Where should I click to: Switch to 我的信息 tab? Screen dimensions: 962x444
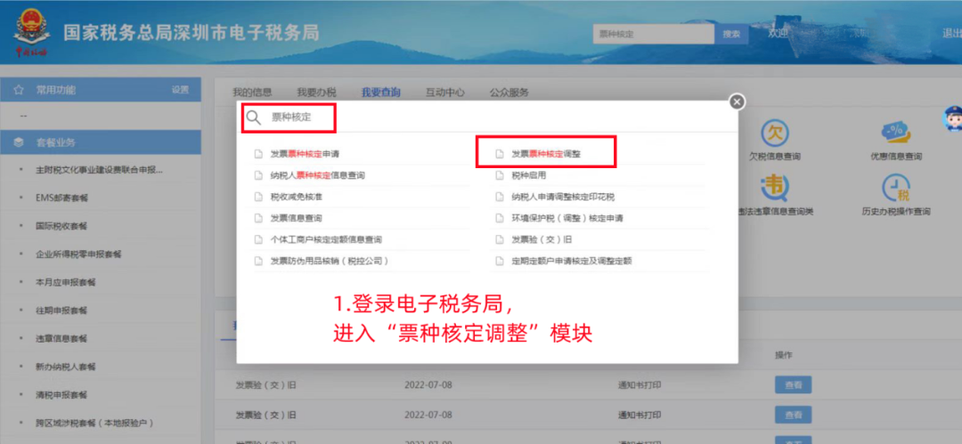coord(252,93)
